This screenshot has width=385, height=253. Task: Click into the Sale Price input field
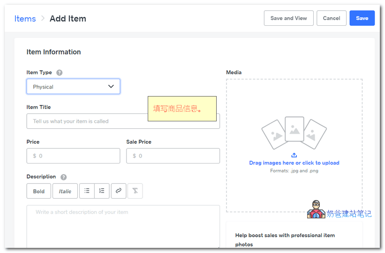click(173, 156)
